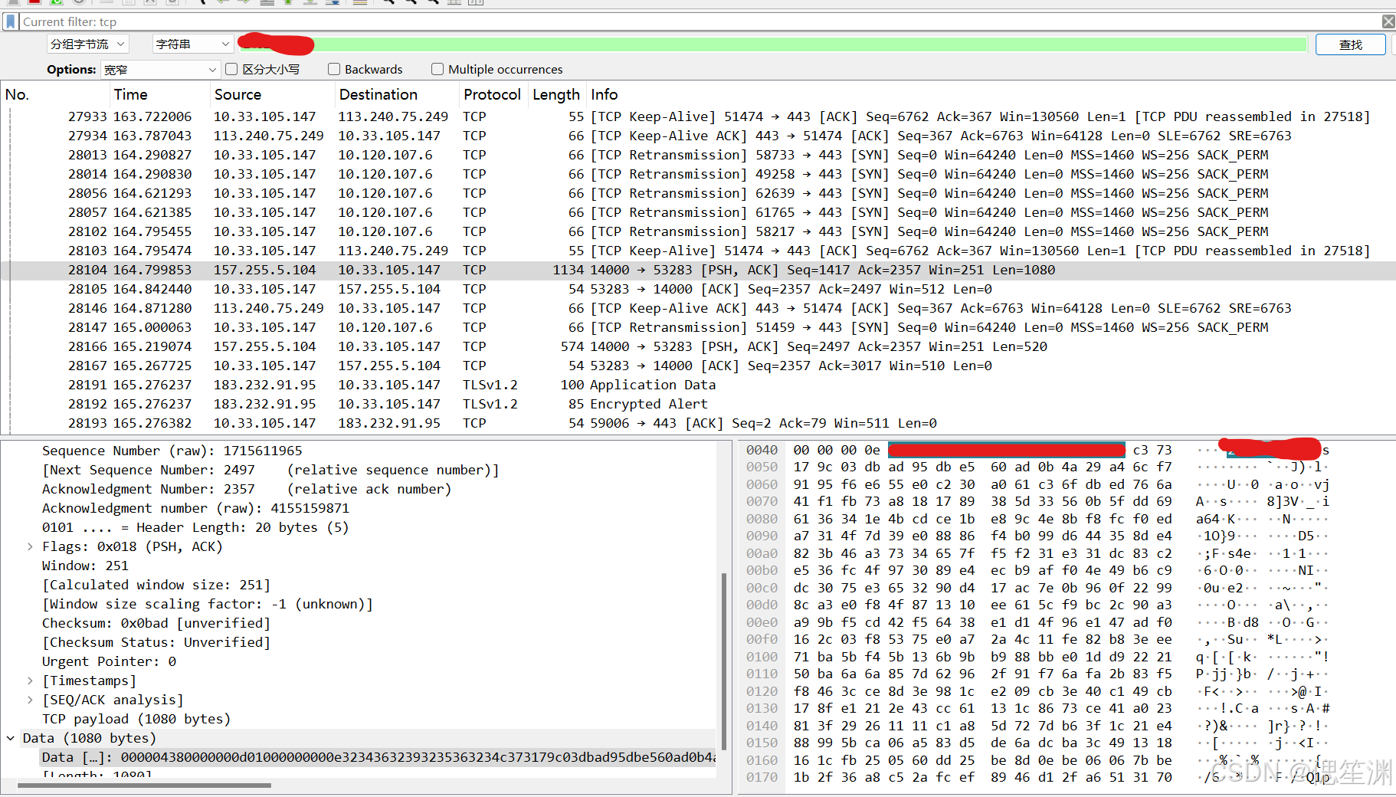Open the find packet toolbar icon
The image size is (1396, 797).
click(202, 3)
